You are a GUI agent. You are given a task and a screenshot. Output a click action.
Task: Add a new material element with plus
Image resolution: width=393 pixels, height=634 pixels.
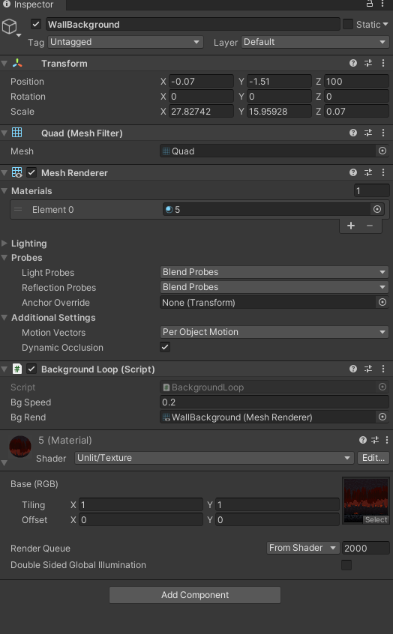coord(351,226)
